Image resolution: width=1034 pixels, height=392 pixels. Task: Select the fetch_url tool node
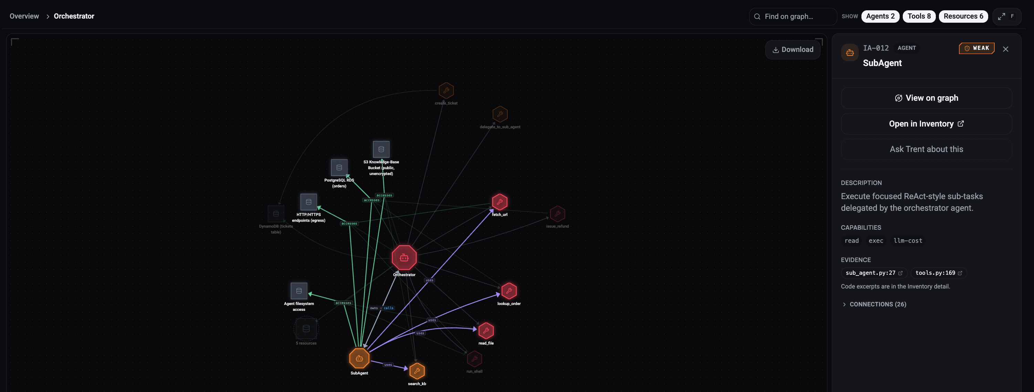click(x=499, y=202)
